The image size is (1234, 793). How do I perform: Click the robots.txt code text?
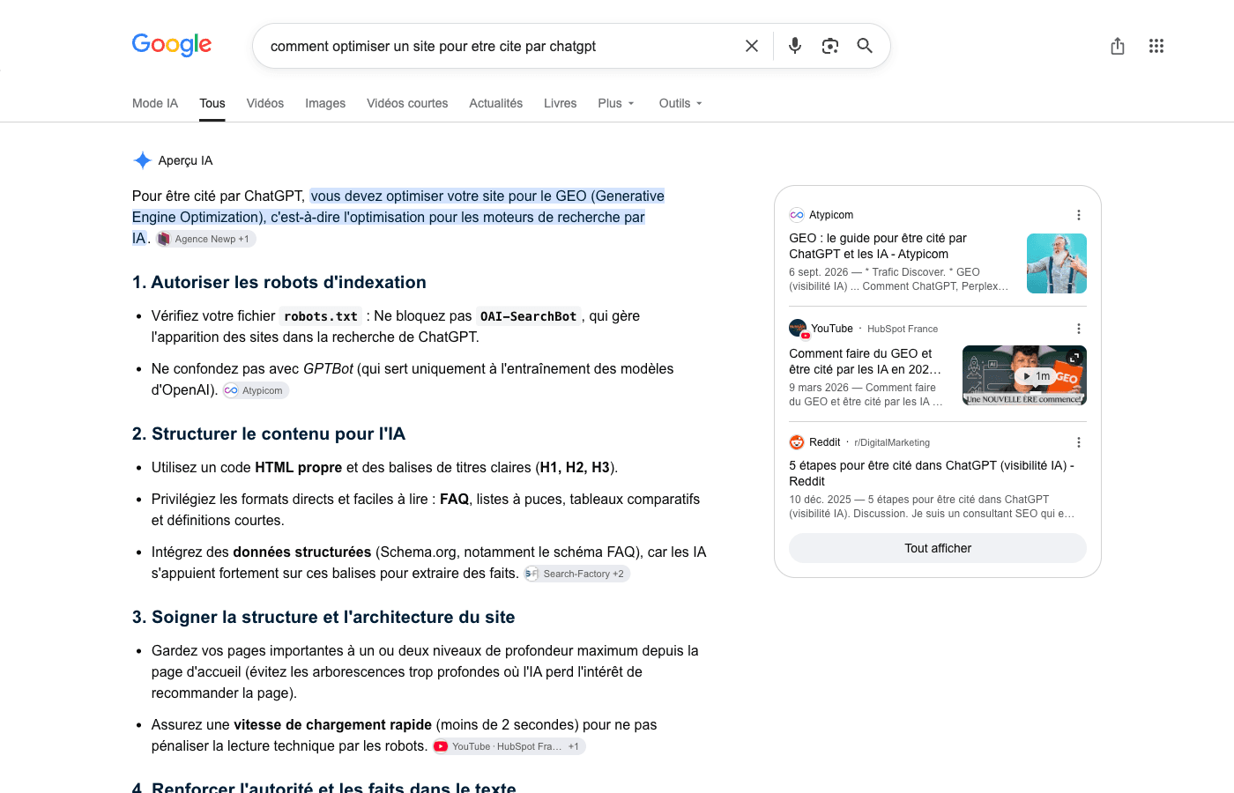(x=321, y=316)
